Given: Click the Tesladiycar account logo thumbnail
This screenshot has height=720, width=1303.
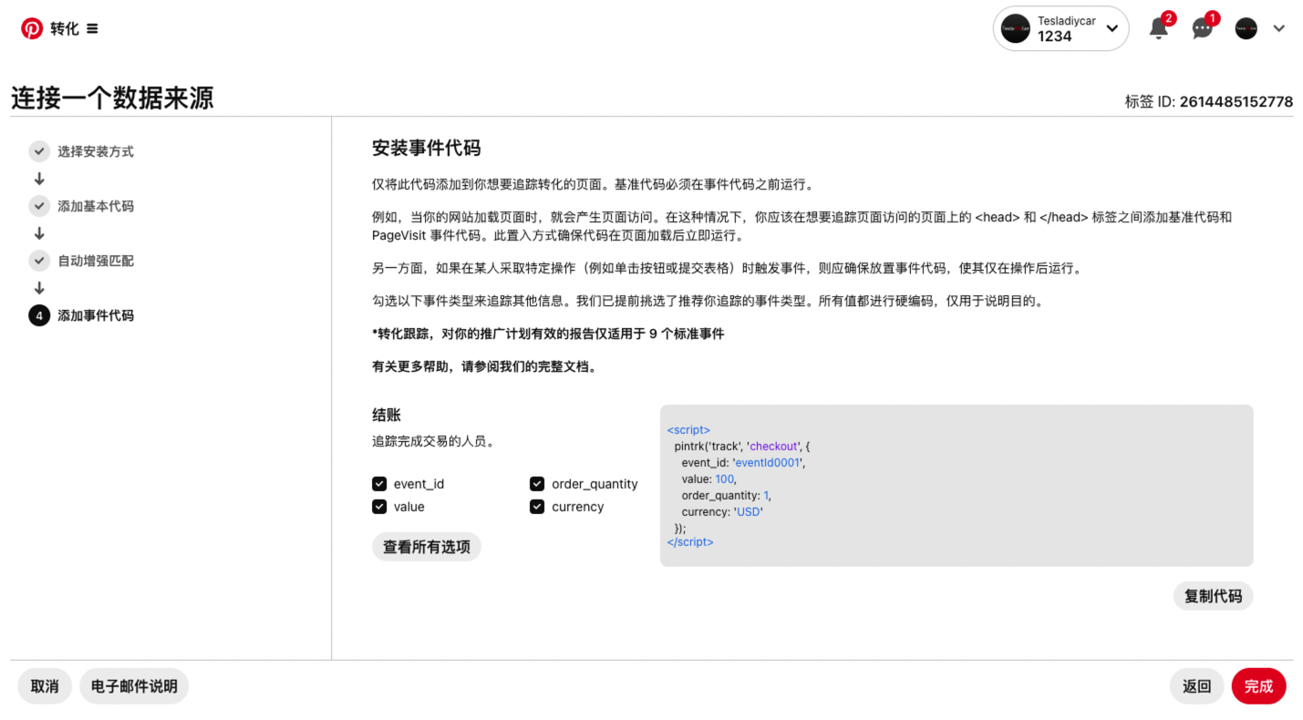Looking at the screenshot, I should [1016, 28].
